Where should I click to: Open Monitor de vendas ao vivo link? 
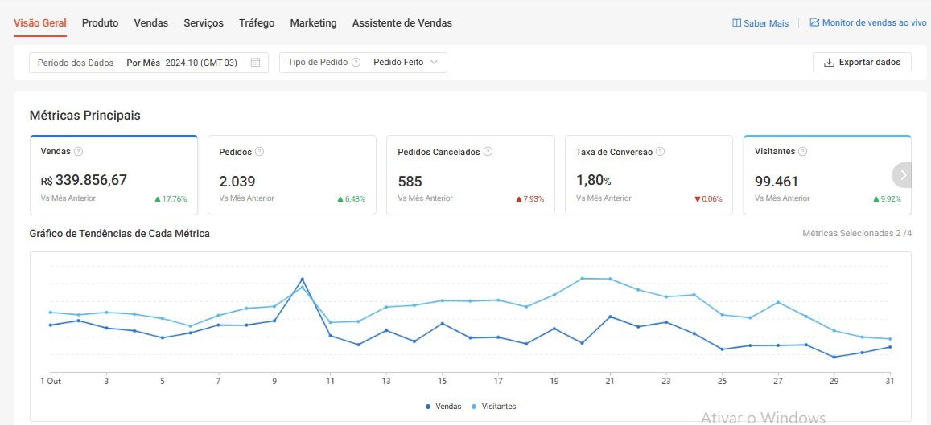[867, 23]
